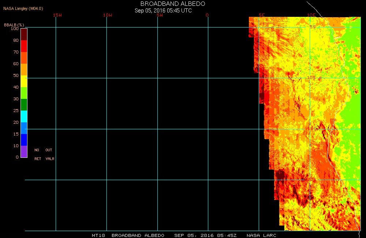Click the dark green 25-30% legend swatch
Viewport: 366px width, 238px height.
coord(24,105)
